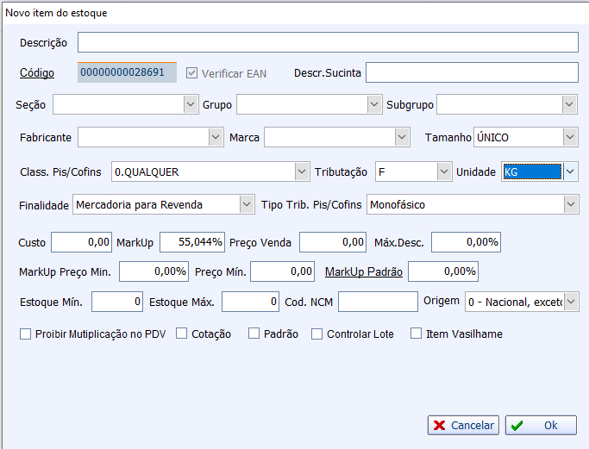Click the Descr.Sucinta input box
This screenshot has width=589, height=449.
click(x=471, y=72)
